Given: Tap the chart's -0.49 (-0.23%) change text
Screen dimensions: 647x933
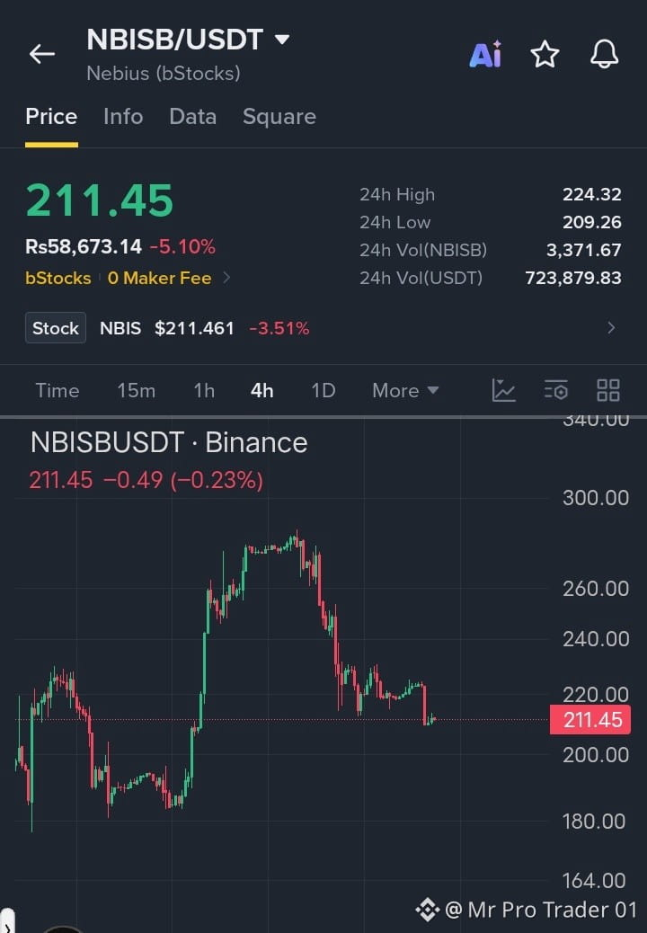Looking at the screenshot, I should (183, 480).
